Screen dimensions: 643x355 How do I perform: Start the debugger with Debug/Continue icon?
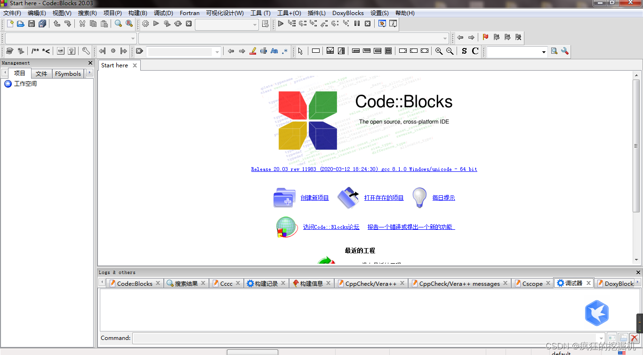point(281,24)
